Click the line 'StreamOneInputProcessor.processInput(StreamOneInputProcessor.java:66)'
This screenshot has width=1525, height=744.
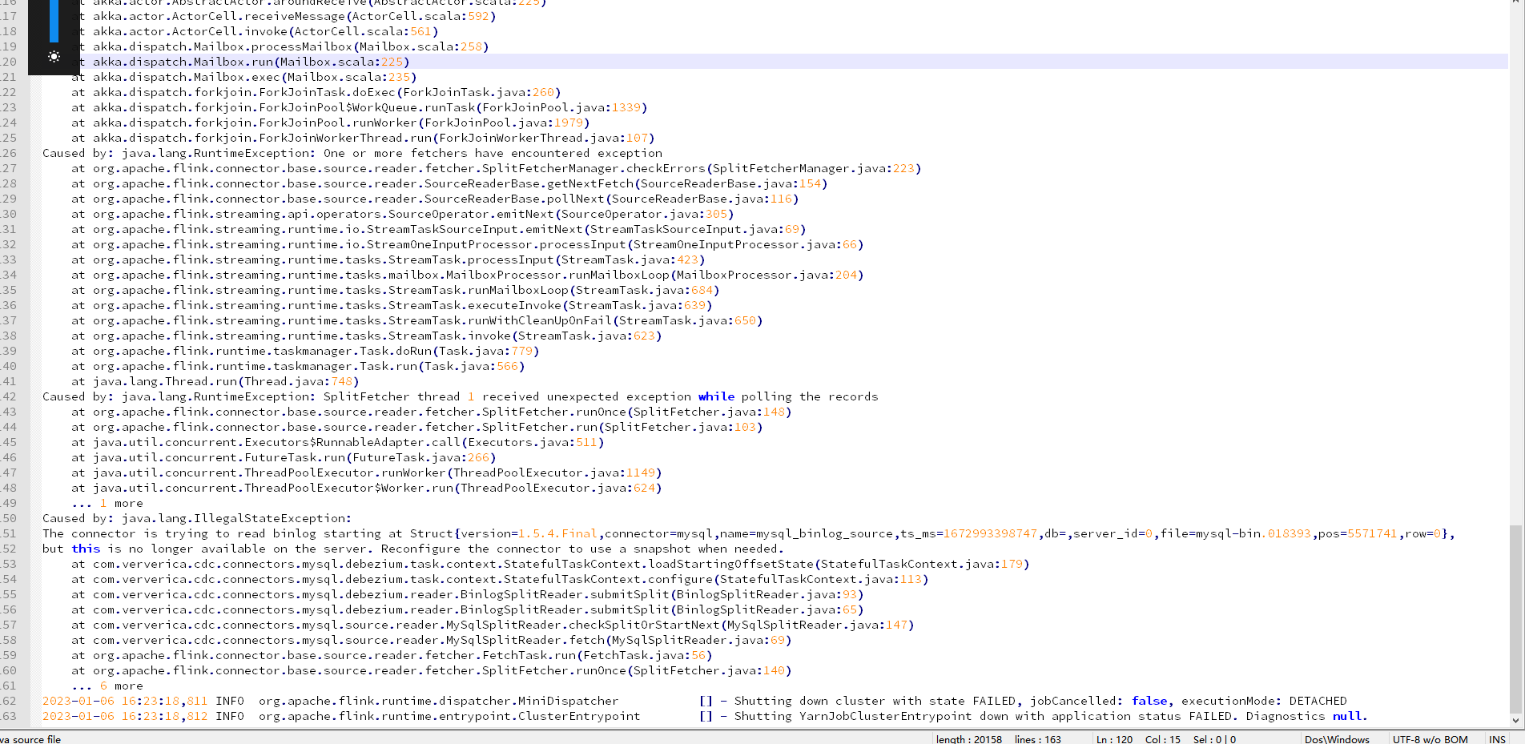467,244
